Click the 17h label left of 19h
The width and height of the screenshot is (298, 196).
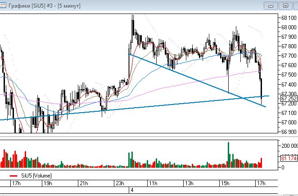point(16,183)
